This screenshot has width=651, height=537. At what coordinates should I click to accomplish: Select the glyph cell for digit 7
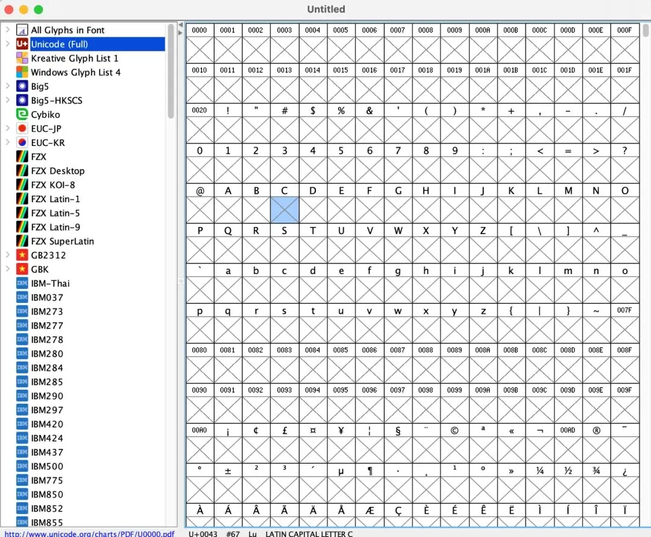point(397,164)
